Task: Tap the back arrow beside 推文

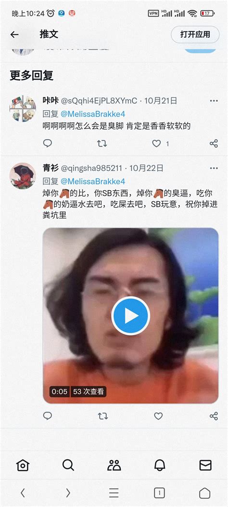Action: (14, 34)
